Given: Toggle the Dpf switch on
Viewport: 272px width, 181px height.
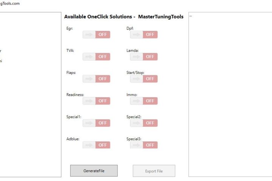Looking at the screenshot, I should click(144, 34).
